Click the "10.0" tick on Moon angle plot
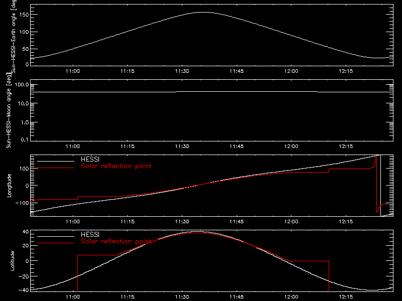Screen dimensions: 402x301 click(23, 104)
